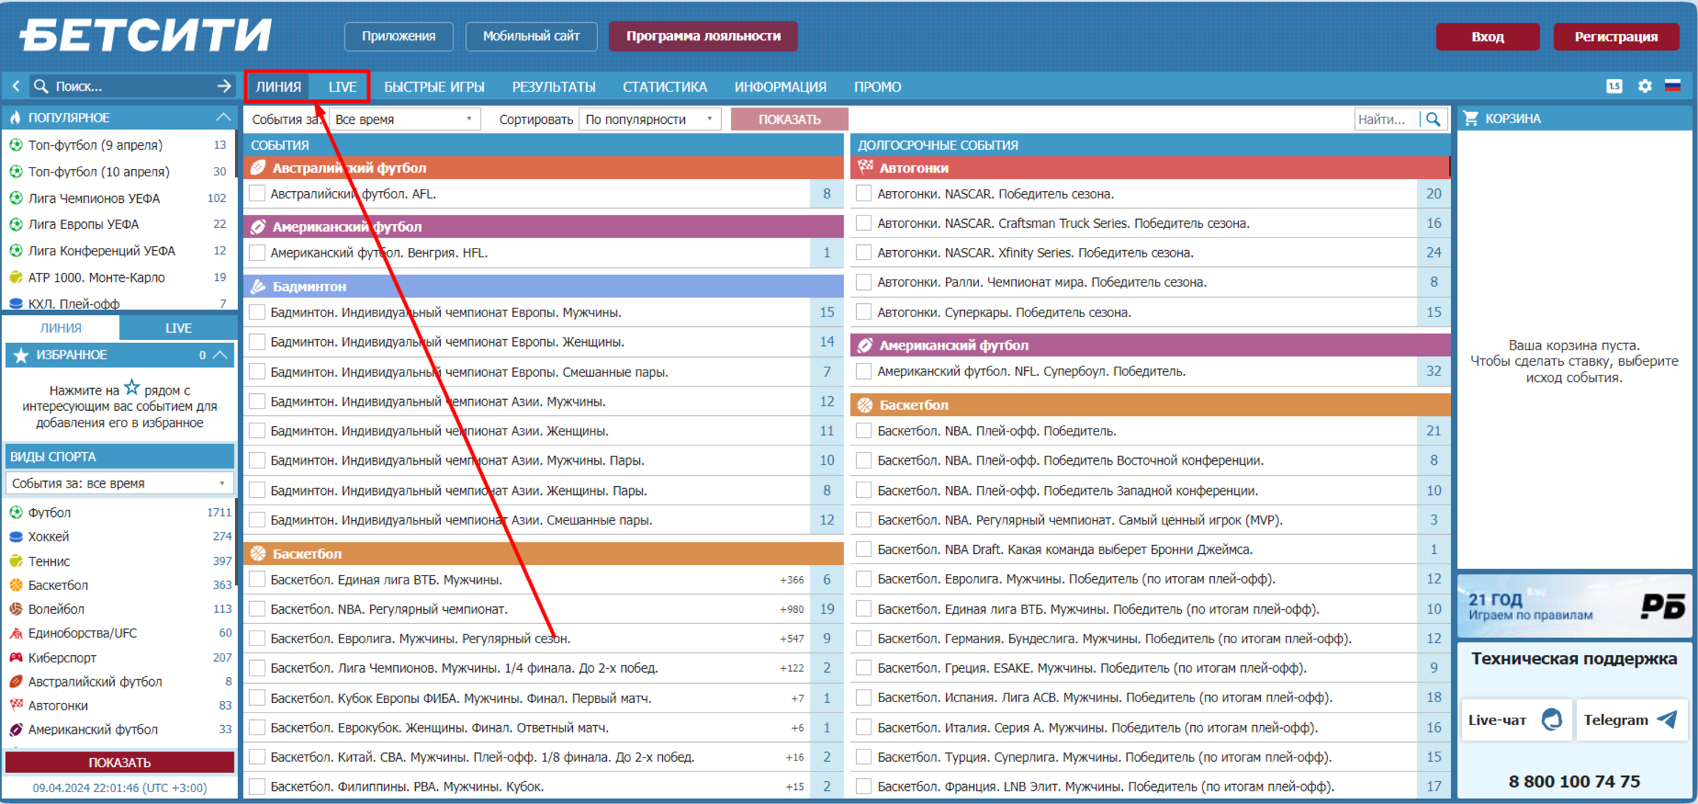Open the language flag selector

coord(1673,86)
